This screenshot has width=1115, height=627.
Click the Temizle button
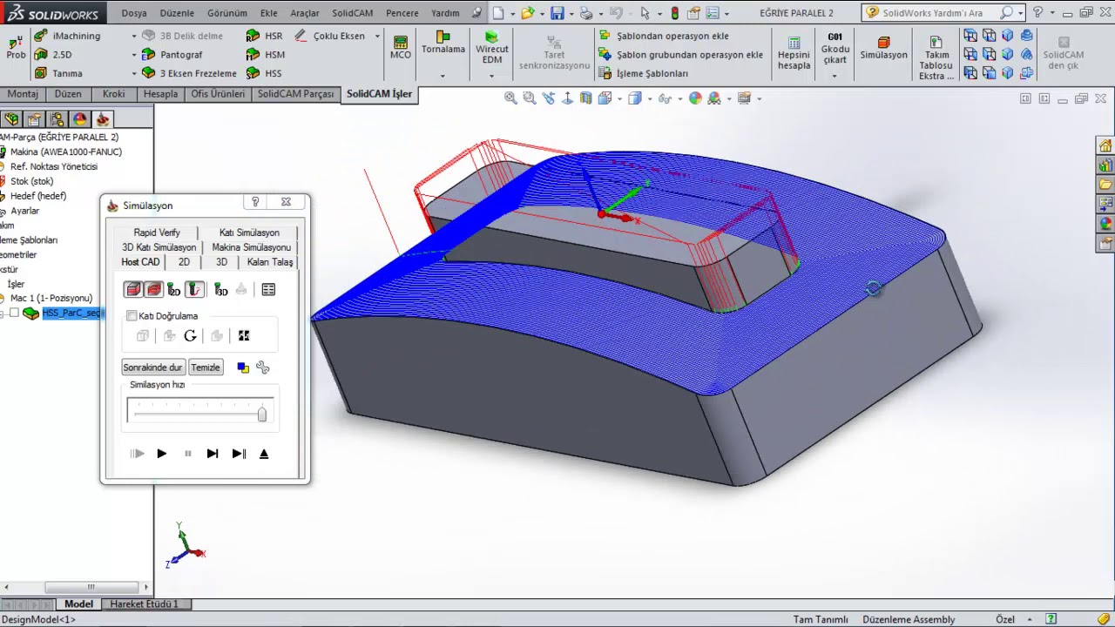pos(206,367)
